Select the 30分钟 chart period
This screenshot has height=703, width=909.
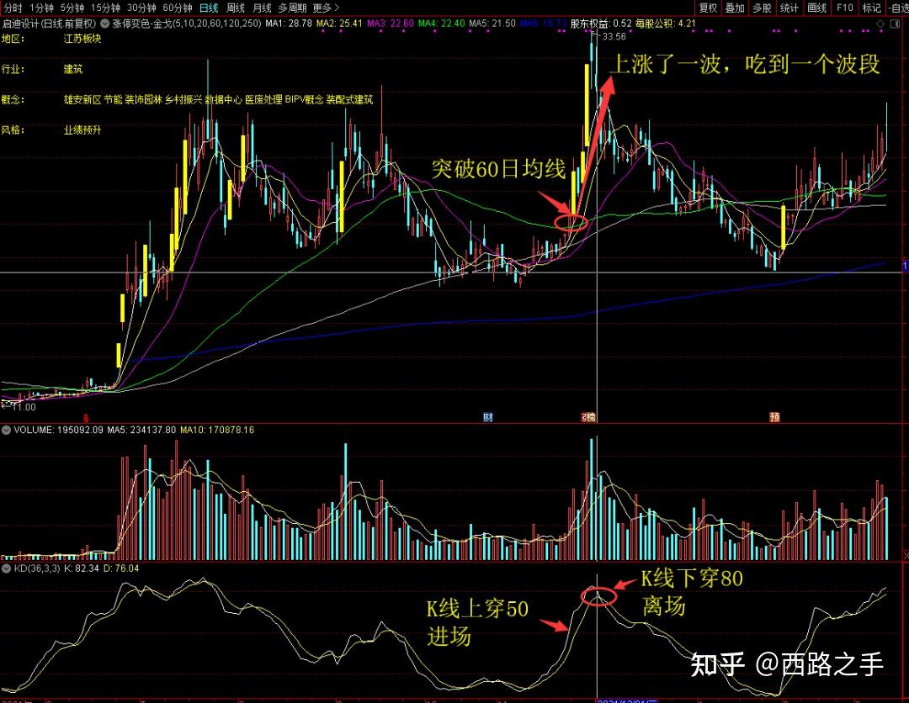(141, 8)
